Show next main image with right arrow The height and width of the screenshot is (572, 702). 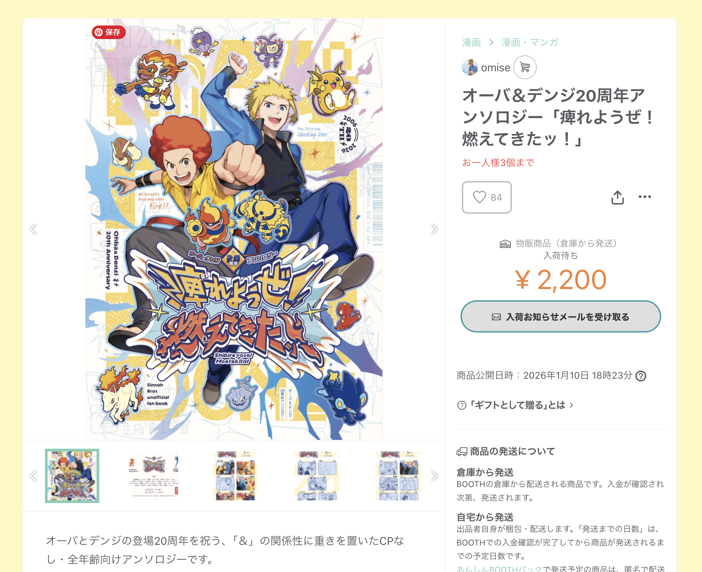point(434,229)
